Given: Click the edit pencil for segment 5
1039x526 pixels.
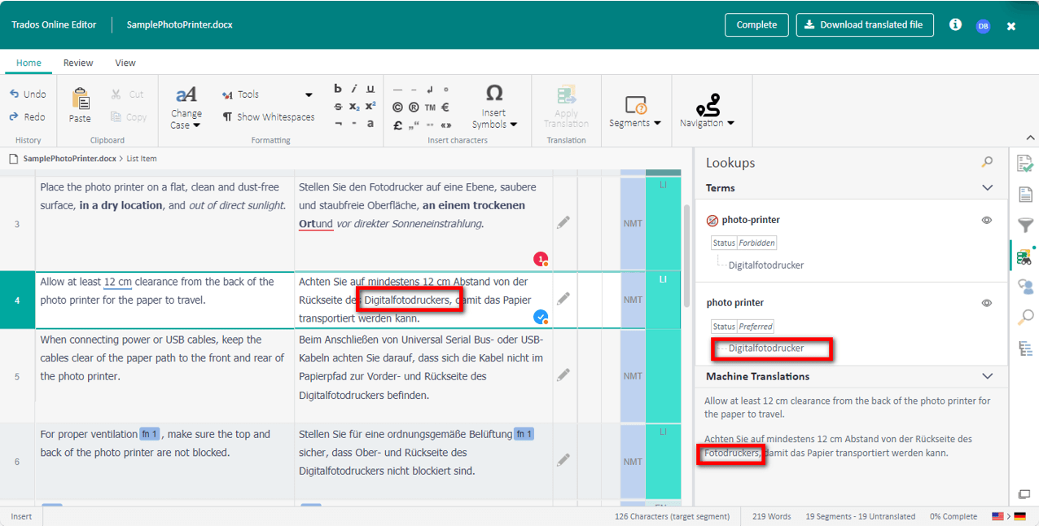Looking at the screenshot, I should (563, 375).
